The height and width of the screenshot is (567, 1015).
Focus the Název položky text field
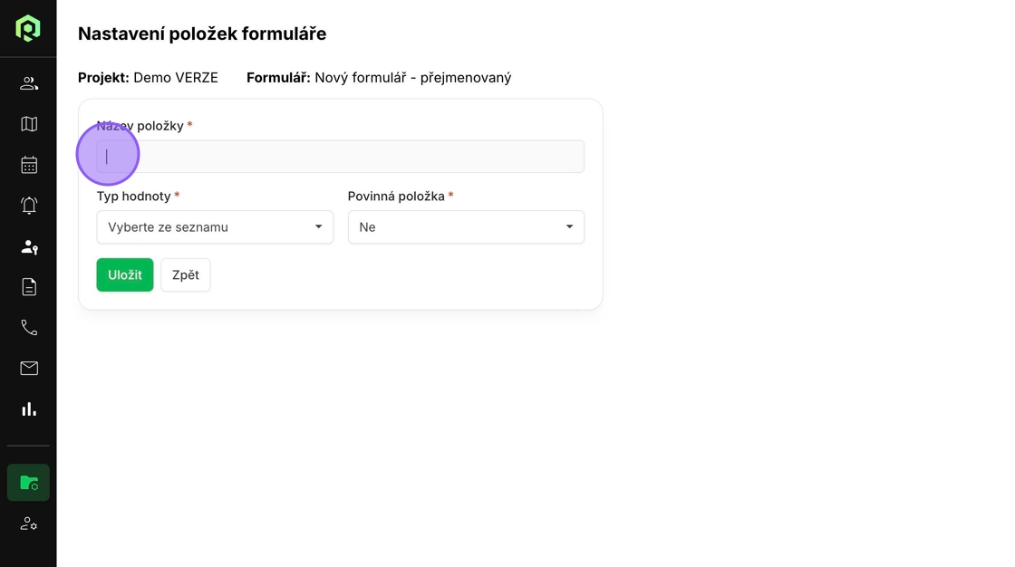pos(341,157)
